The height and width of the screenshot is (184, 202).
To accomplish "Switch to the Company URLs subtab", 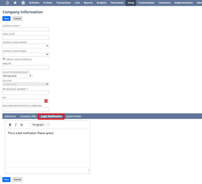I will [x=28, y=116].
